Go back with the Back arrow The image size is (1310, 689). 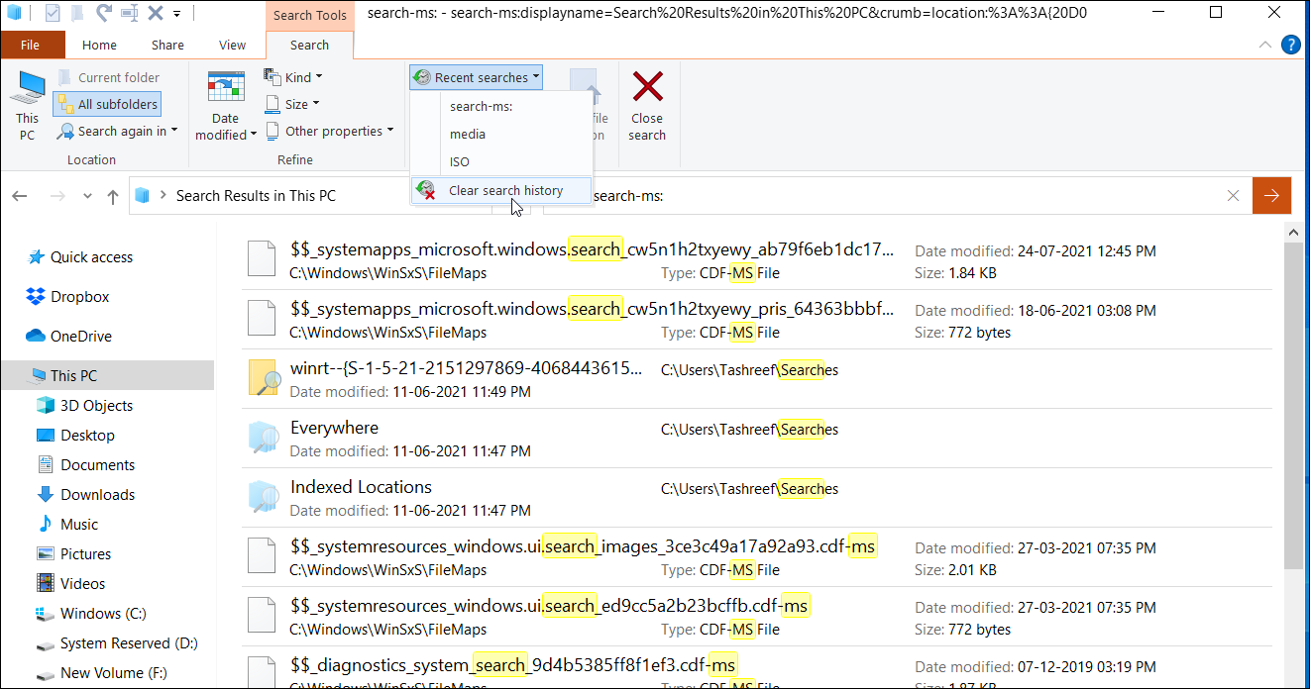19,196
